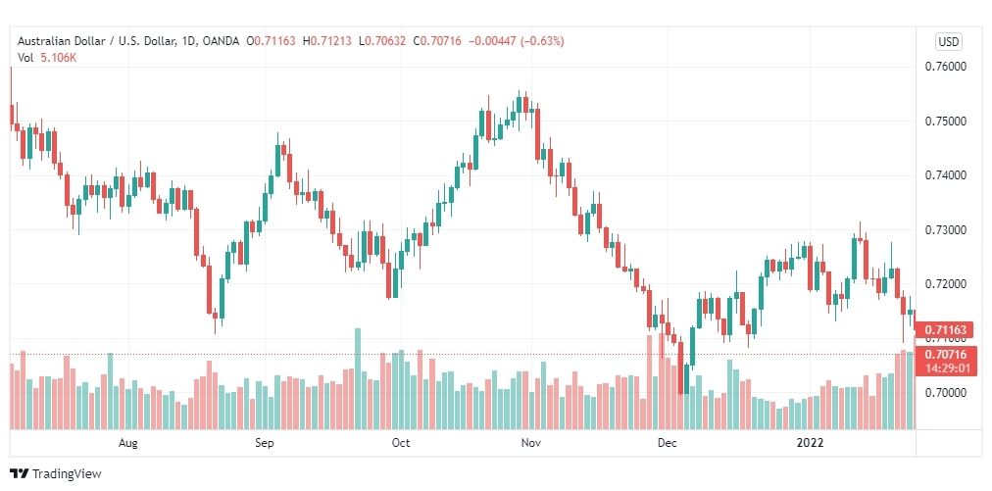Screen dimensions: 992x491
Task: Click the TradingView logo icon
Action: pos(20,473)
